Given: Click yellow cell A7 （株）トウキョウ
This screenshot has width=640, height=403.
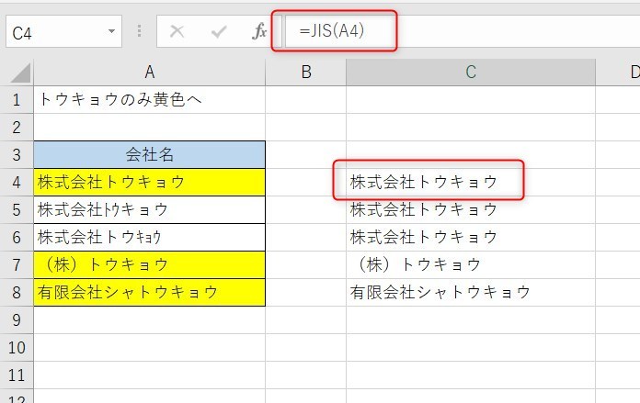Looking at the screenshot, I should click(149, 265).
